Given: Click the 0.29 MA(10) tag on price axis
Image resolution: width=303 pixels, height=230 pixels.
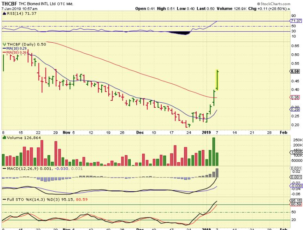Looking at the screenshot, I should 295,110.
